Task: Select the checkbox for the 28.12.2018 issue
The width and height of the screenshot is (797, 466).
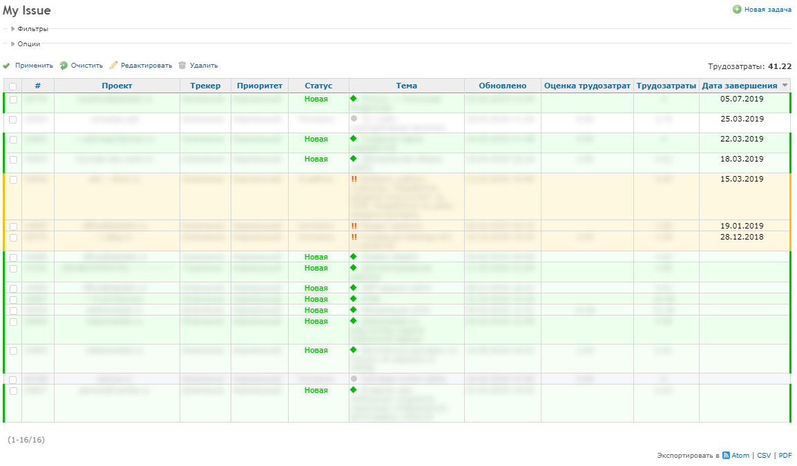Action: tap(13, 237)
